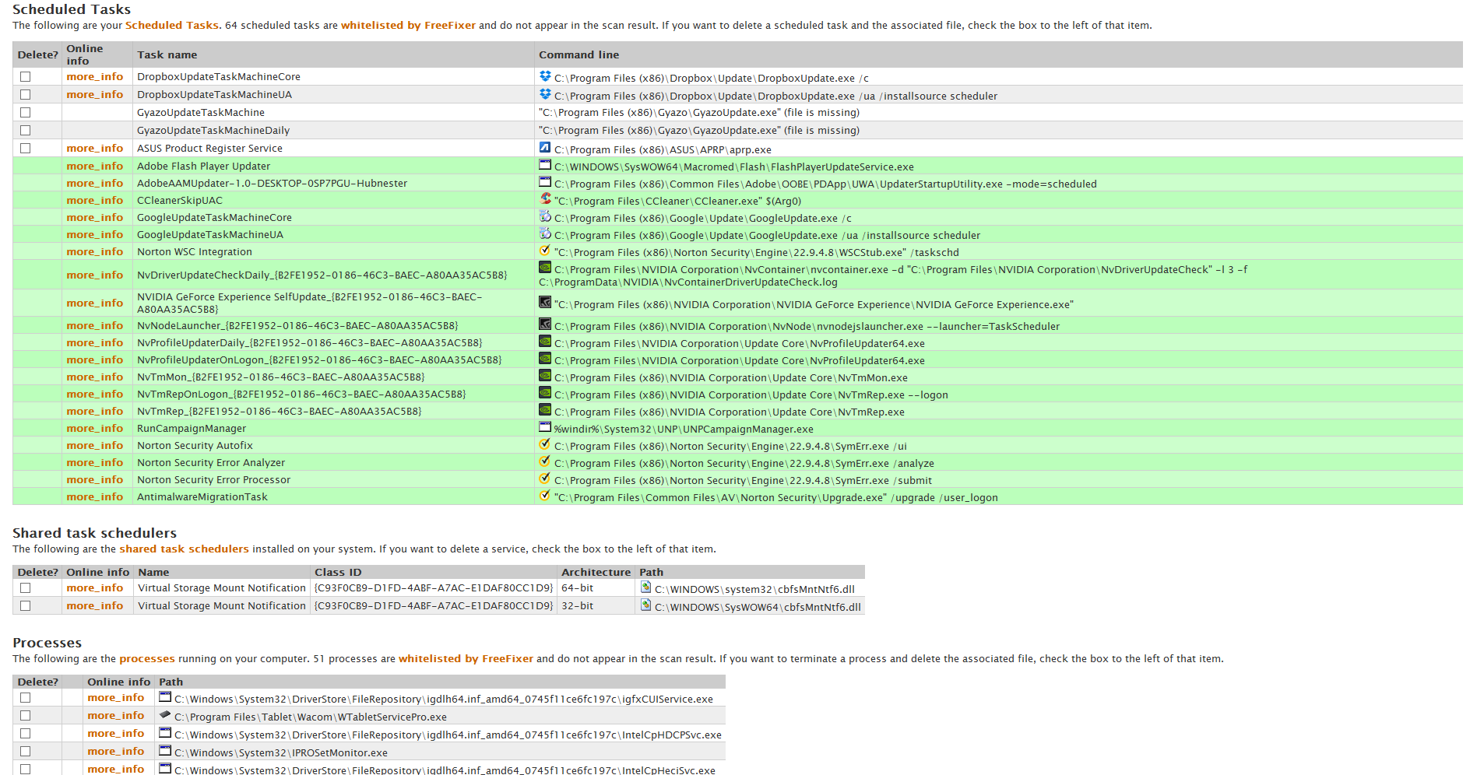Click Dropbox icon beside DropboxUpdate.exe /c

point(545,76)
